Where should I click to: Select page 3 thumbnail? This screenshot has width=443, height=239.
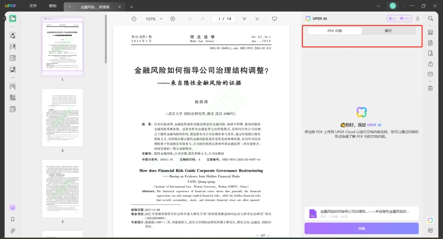[x=63, y=188]
